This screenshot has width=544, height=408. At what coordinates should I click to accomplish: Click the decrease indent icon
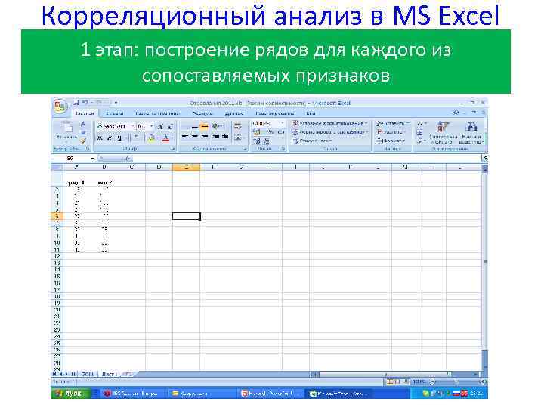[x=216, y=137]
